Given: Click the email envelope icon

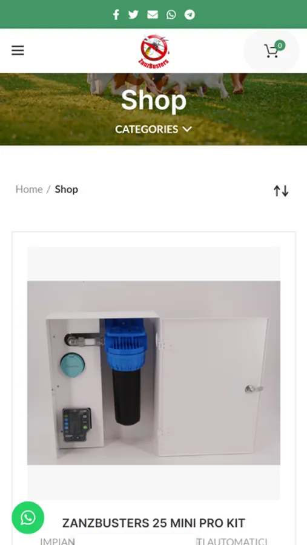Looking at the screenshot, I should [152, 15].
